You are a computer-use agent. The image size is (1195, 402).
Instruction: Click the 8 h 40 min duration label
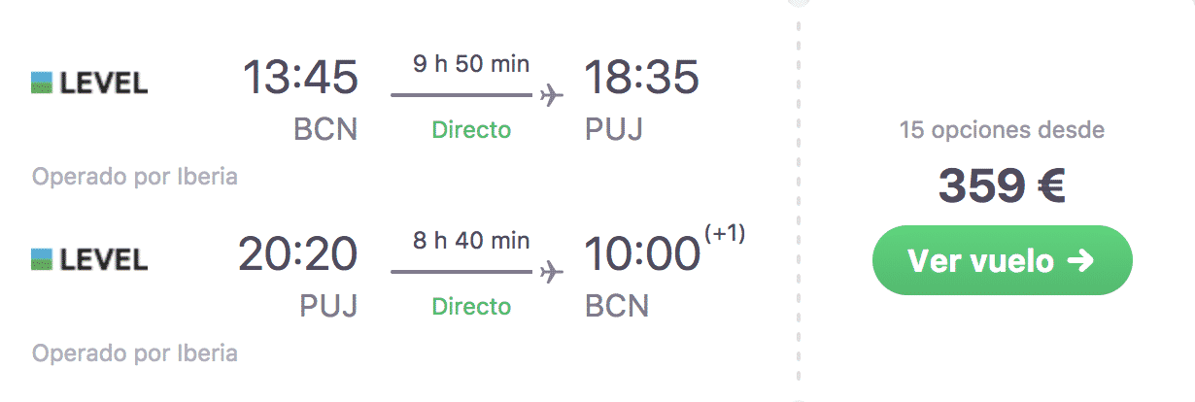[471, 240]
